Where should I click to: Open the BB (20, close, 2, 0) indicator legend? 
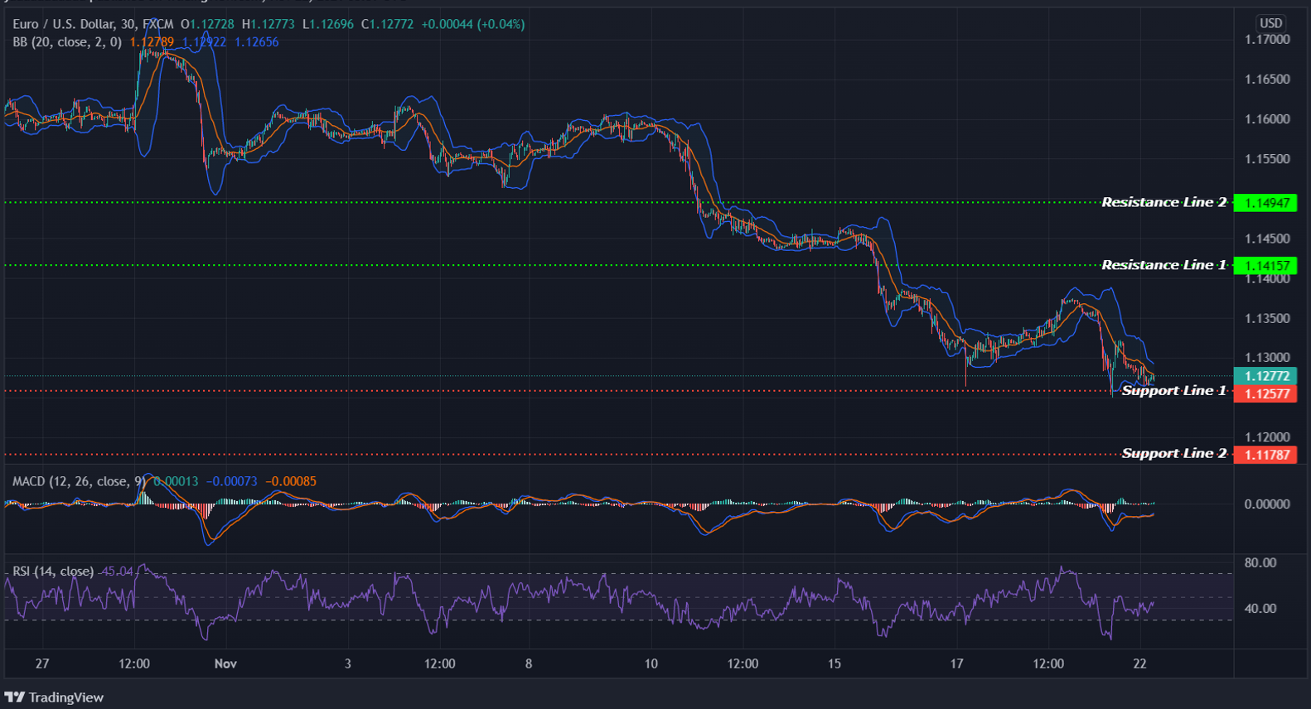(x=67, y=41)
